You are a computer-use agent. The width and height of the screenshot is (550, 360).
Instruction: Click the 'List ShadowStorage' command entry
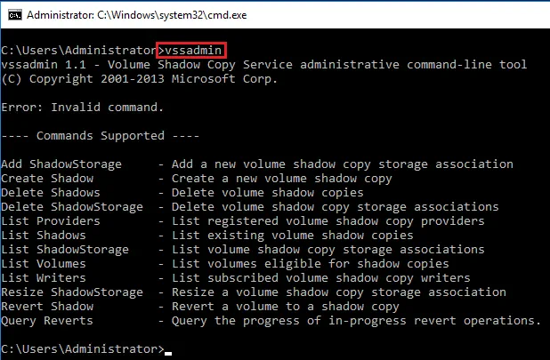(x=64, y=250)
